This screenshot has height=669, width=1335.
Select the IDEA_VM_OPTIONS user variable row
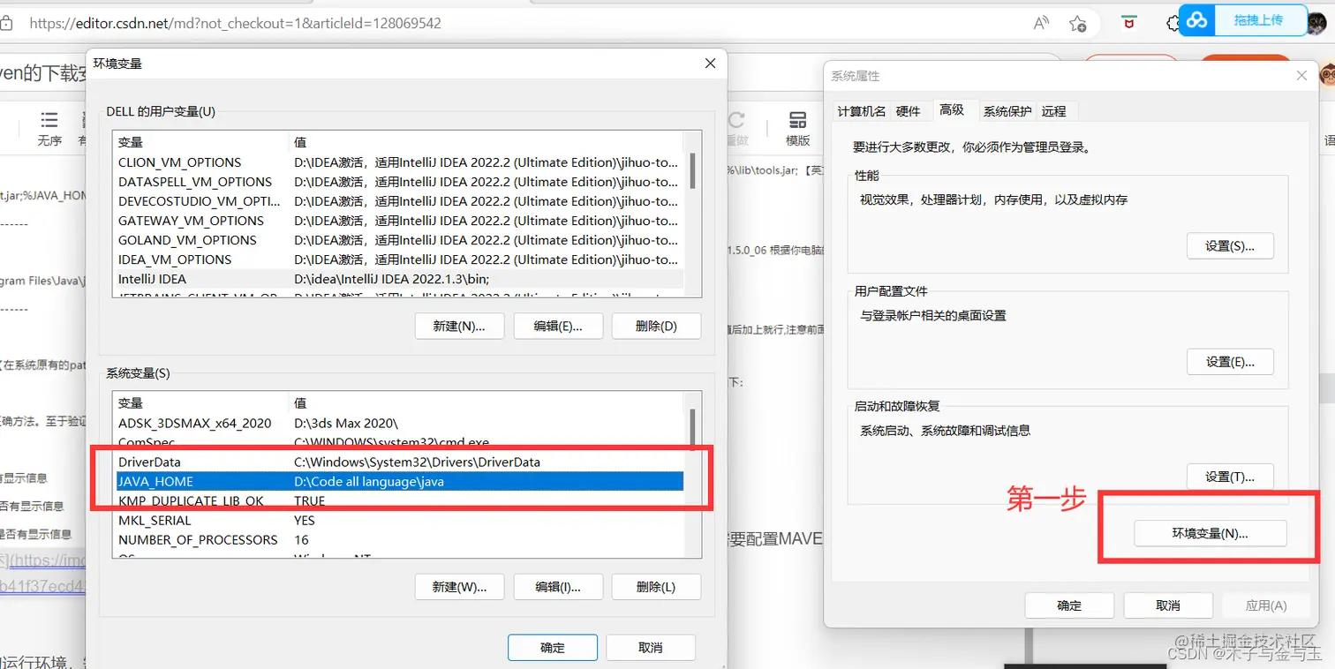pos(399,259)
